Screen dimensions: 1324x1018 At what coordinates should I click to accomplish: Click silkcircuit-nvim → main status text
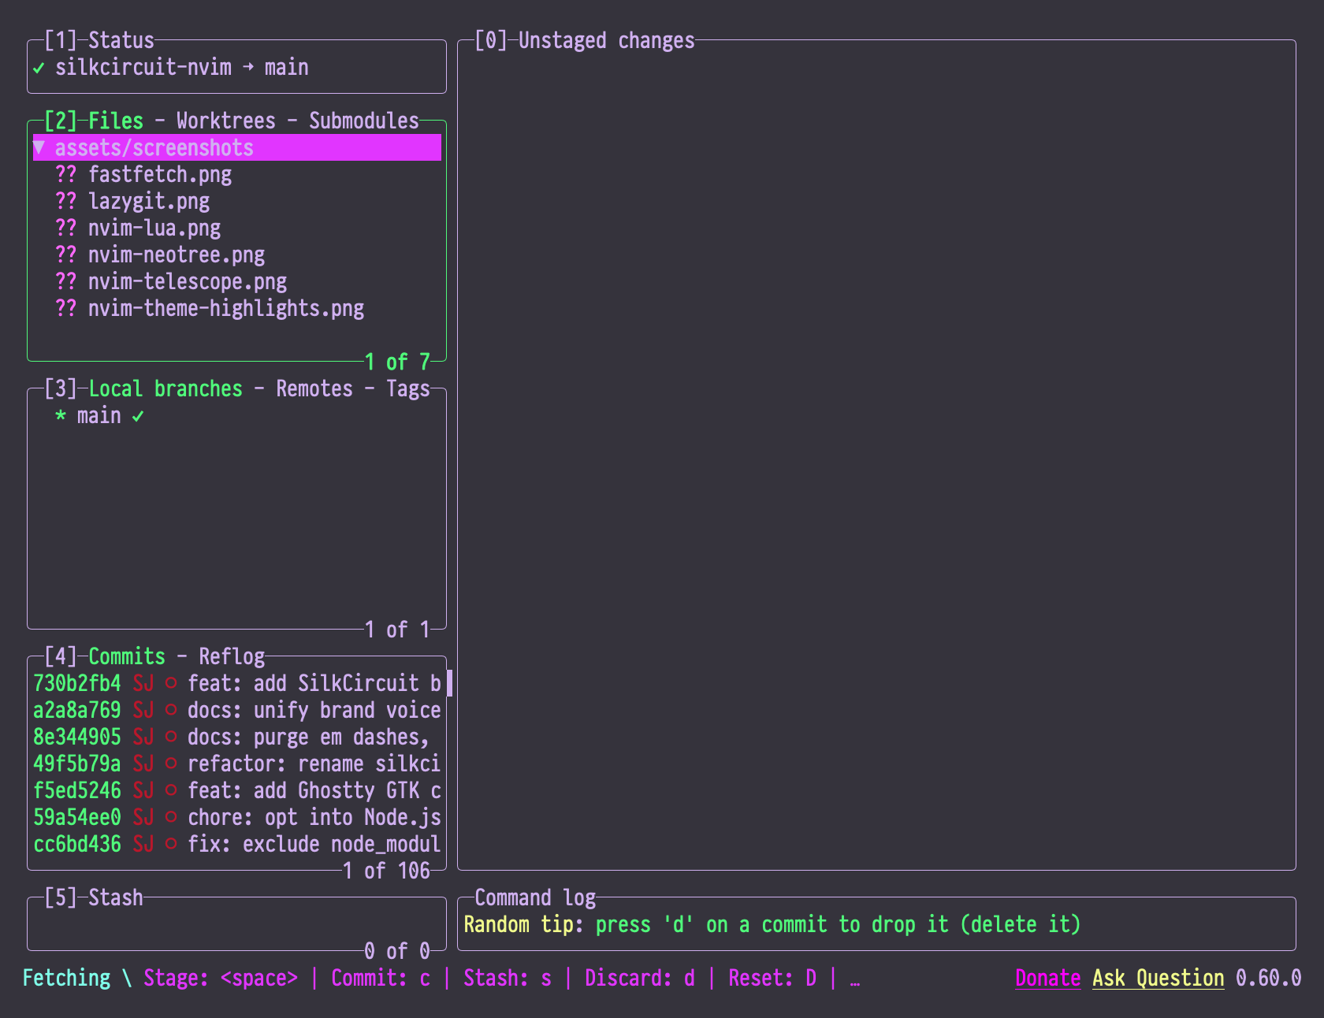(x=182, y=67)
